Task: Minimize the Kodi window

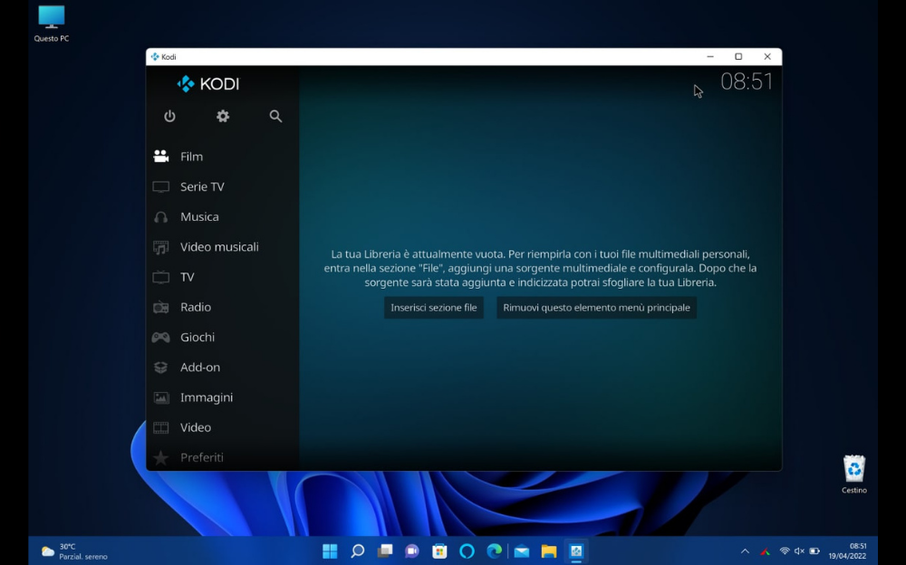Action: (710, 57)
